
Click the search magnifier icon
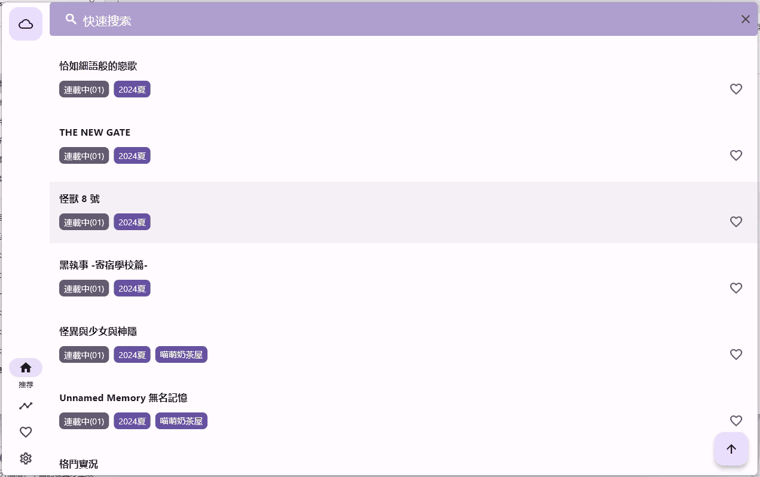pyautogui.click(x=71, y=19)
